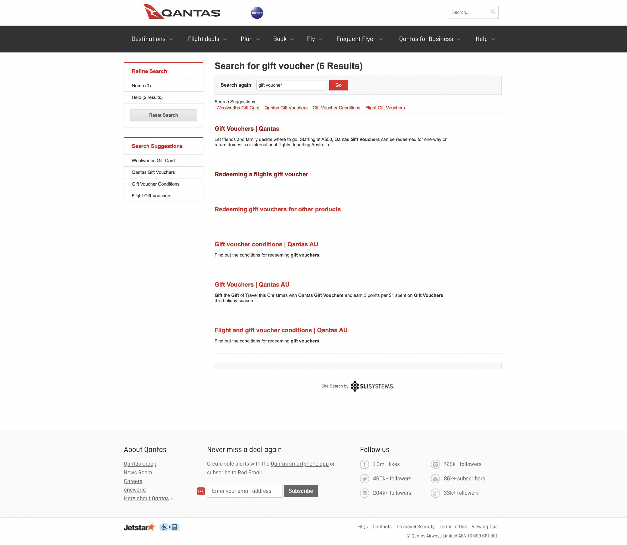
Task: Click the Search for gift voucher (6 Results) heading
Action: tap(288, 66)
